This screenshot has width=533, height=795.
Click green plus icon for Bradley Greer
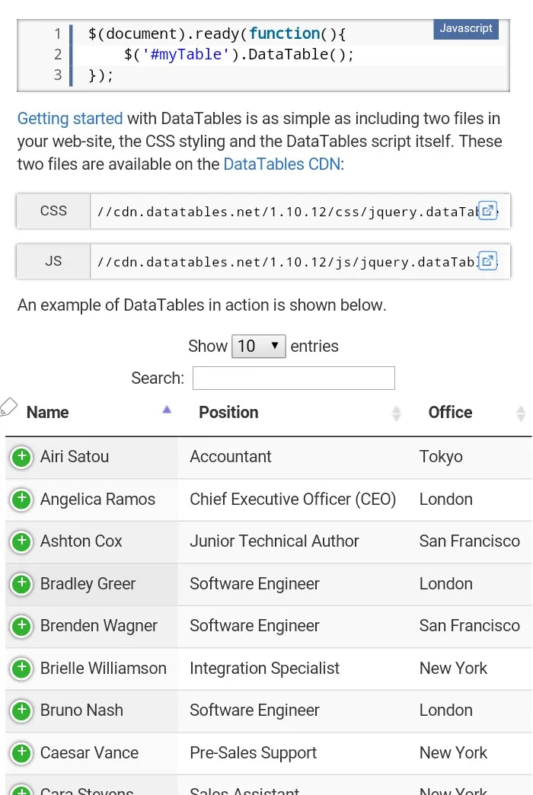21,584
